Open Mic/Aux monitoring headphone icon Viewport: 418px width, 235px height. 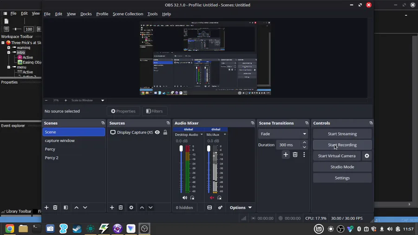point(219,198)
